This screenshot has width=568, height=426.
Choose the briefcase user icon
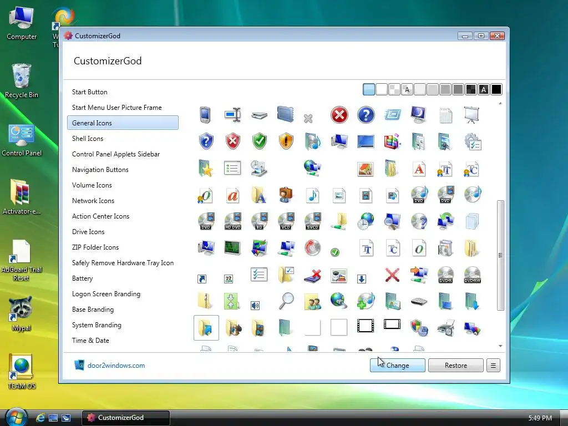[286, 195]
